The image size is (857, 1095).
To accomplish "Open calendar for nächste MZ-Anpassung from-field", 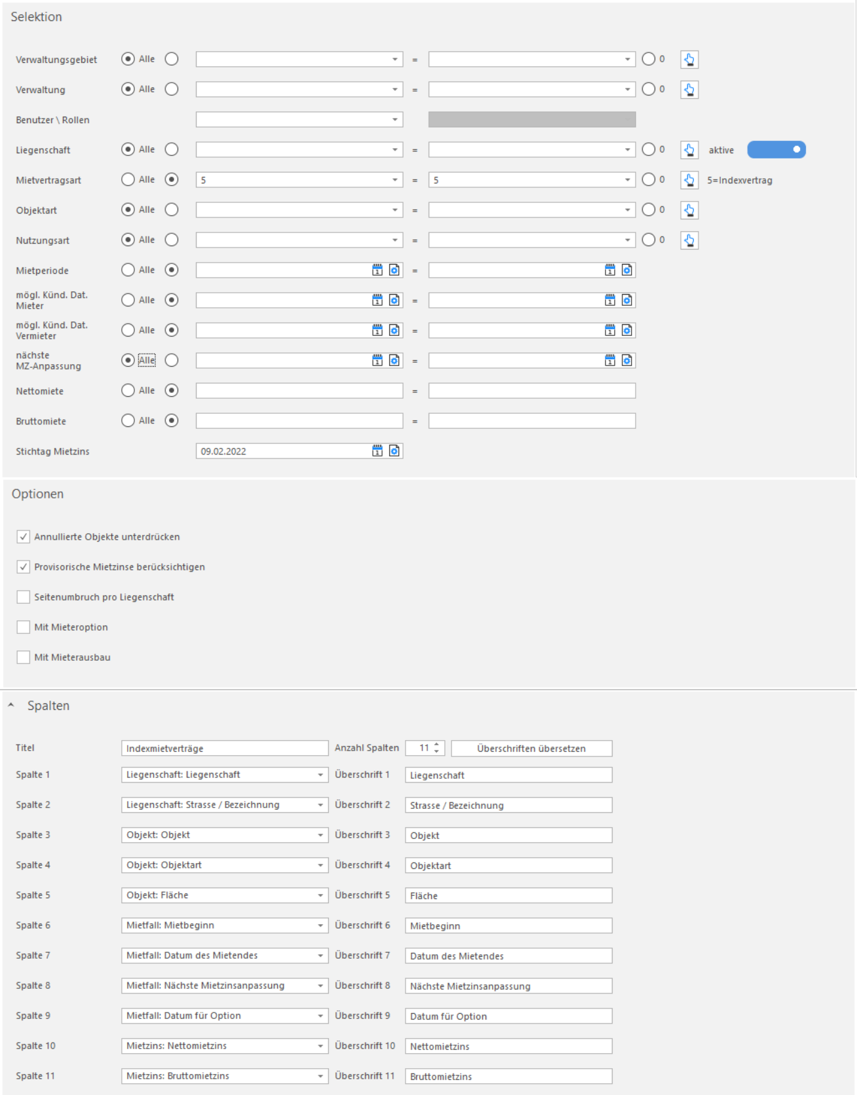I will [377, 360].
